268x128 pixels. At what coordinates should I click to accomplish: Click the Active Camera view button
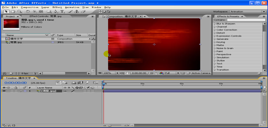(201, 73)
